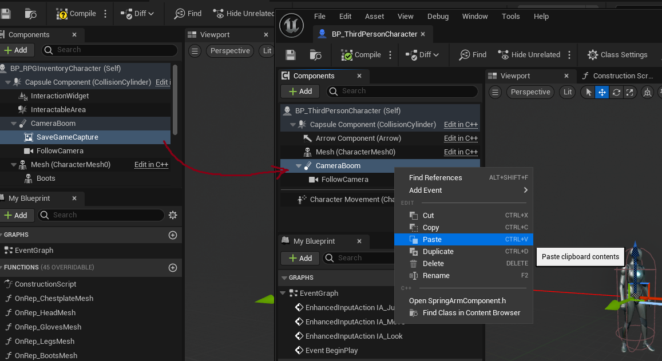Viewport: 662px width, 361px height.
Task: Choose Paste from the context menu
Action: coord(432,240)
